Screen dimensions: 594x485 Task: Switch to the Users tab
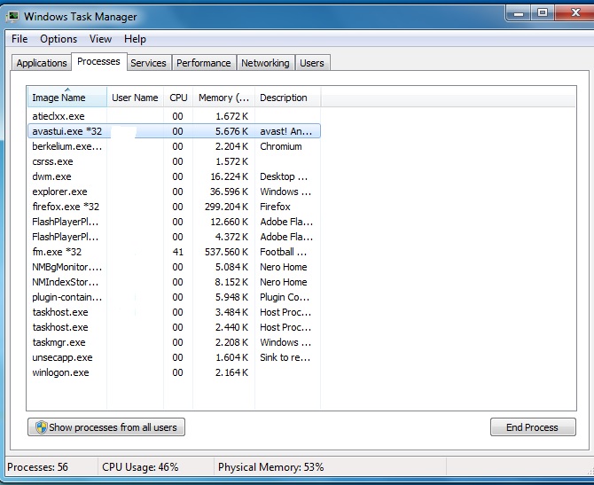coord(312,63)
